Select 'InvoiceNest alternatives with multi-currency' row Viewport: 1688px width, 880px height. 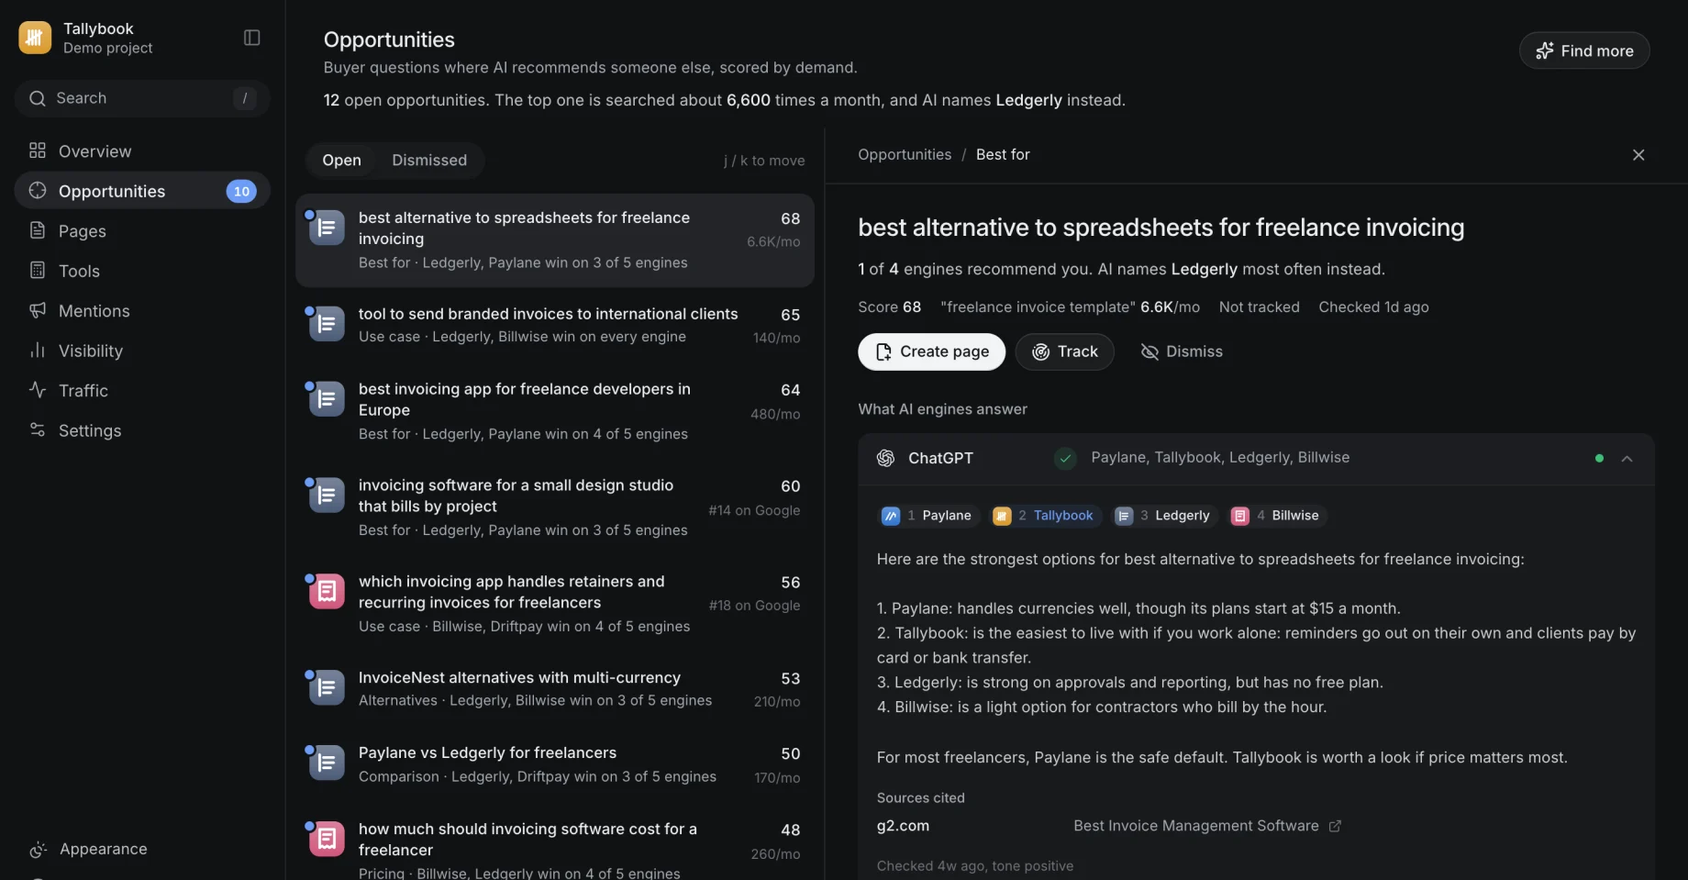click(x=555, y=689)
